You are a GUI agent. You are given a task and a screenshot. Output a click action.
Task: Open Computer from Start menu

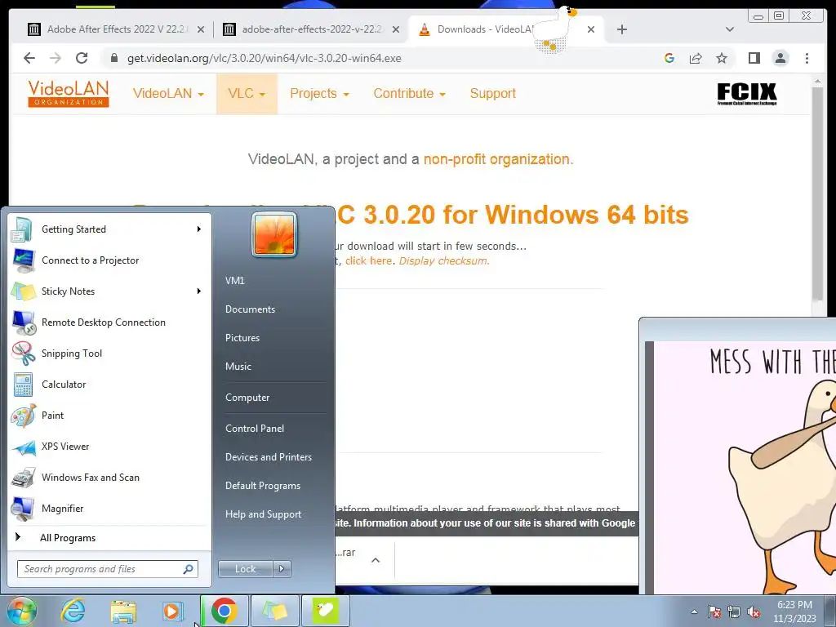click(247, 398)
